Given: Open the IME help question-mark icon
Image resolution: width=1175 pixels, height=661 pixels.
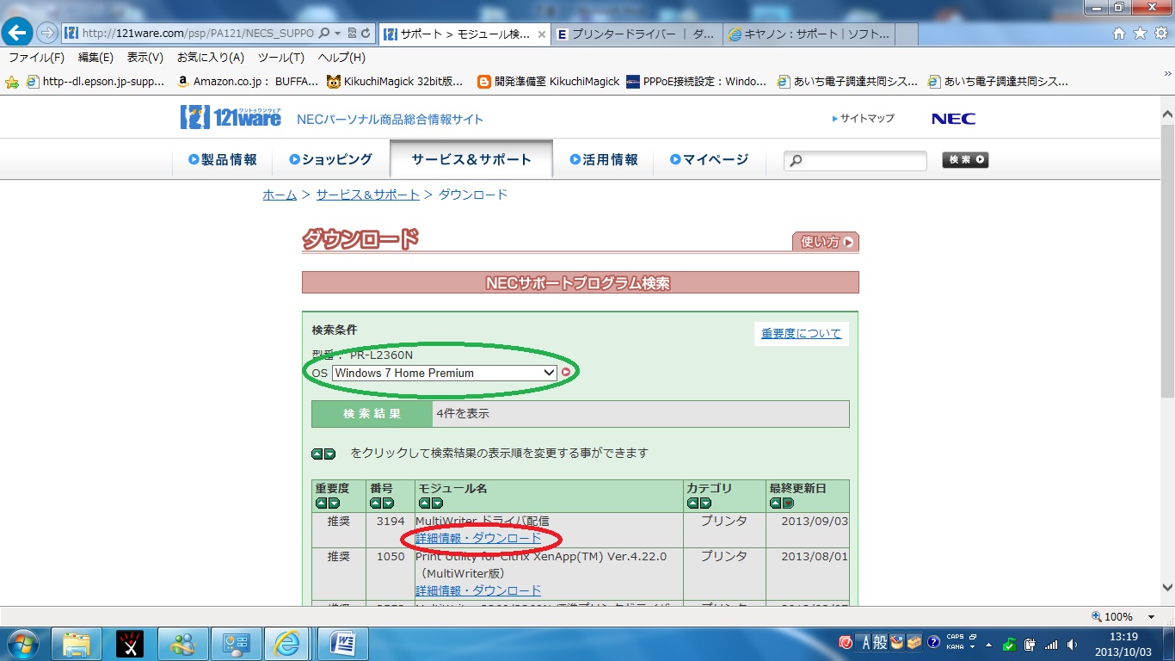Looking at the screenshot, I should [933, 642].
